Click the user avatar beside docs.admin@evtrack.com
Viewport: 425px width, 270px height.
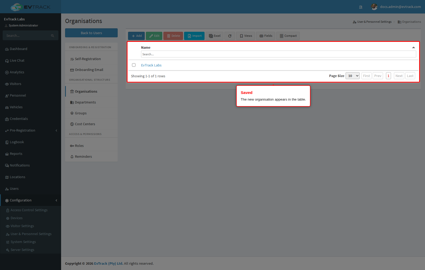tap(374, 7)
